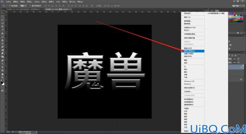The height and width of the screenshot is (134, 246).
Task: Open the 图像 (Image) menu
Action: [23, 2]
